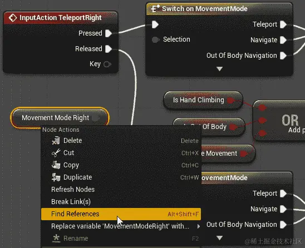The height and width of the screenshot is (248, 305).
Task: Select Find References menu entry
Action: (x=121, y=214)
